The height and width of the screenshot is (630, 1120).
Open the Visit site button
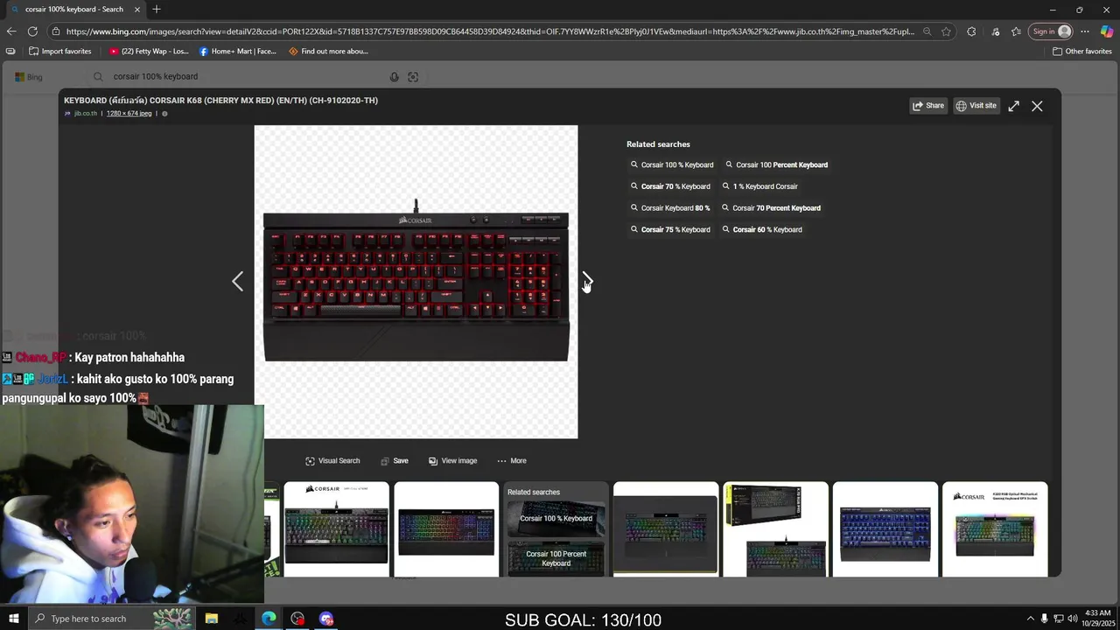tap(976, 106)
